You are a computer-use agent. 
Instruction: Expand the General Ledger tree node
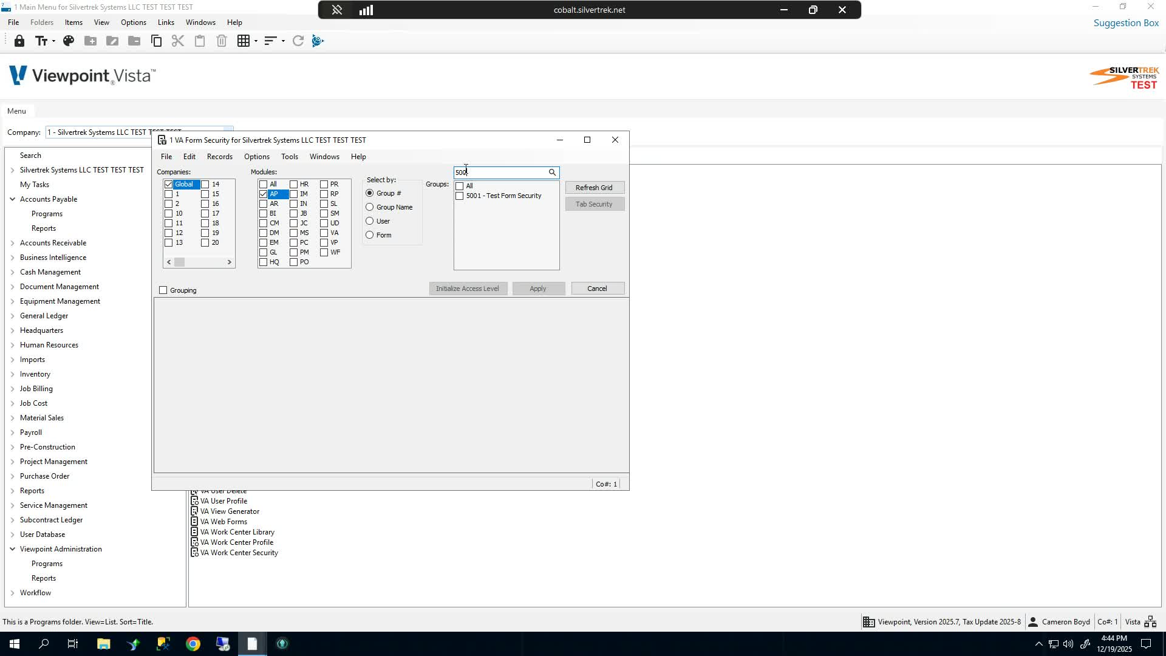[x=12, y=316]
